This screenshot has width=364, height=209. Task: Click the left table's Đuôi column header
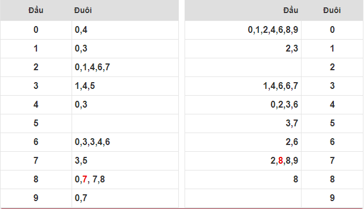coord(83,10)
